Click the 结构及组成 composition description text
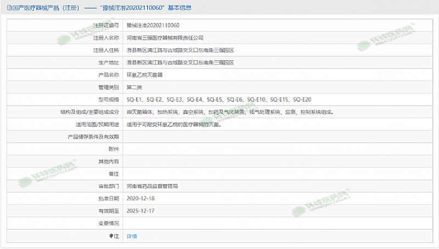The image size is (439, 249). point(230,112)
